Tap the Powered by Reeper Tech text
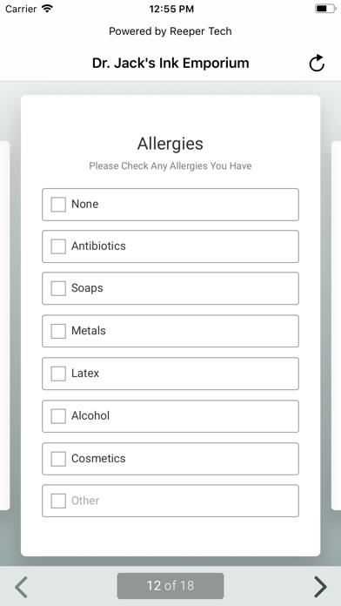 [170, 31]
